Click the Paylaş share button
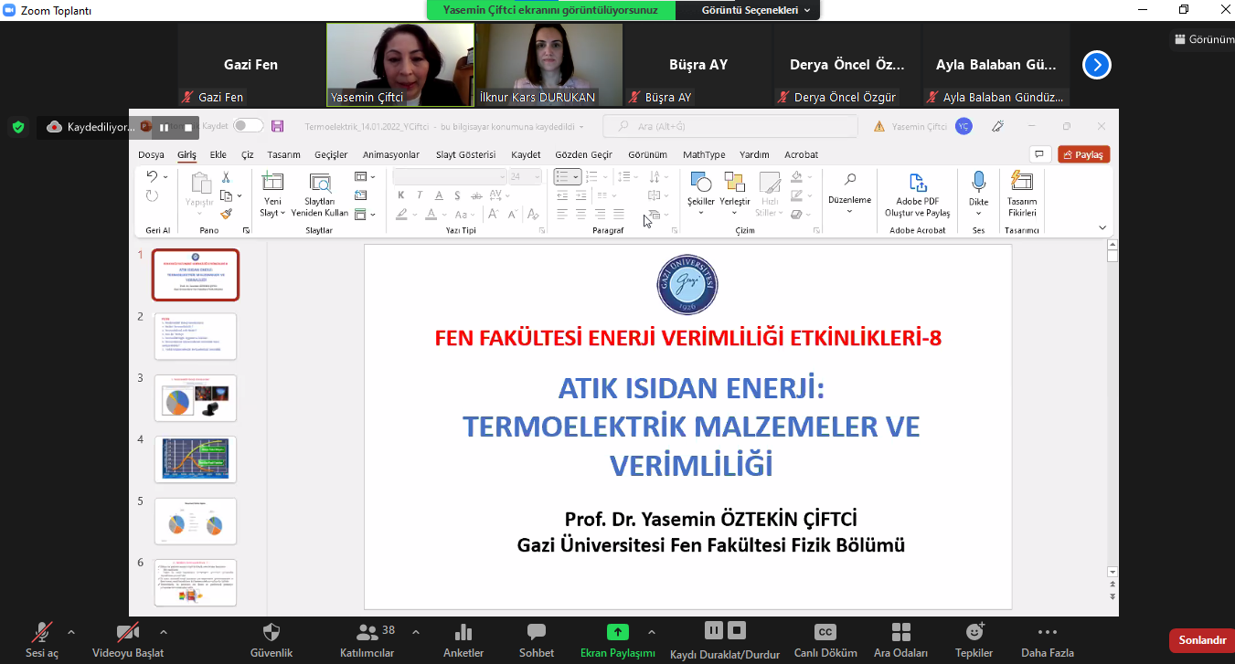Screen dimensions: 1235x664 (x=1084, y=154)
